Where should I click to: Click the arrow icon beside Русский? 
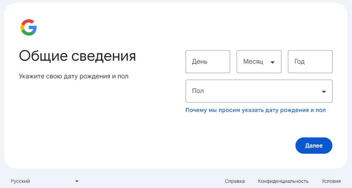click(x=77, y=181)
